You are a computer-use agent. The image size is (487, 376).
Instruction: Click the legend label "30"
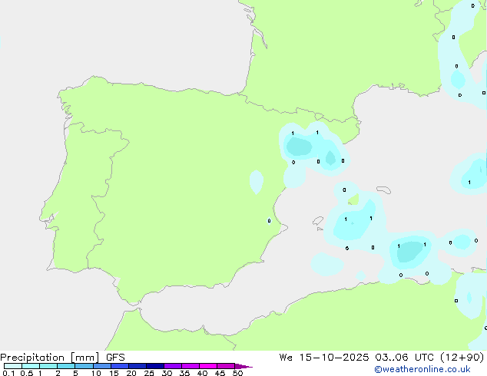coord(167,373)
